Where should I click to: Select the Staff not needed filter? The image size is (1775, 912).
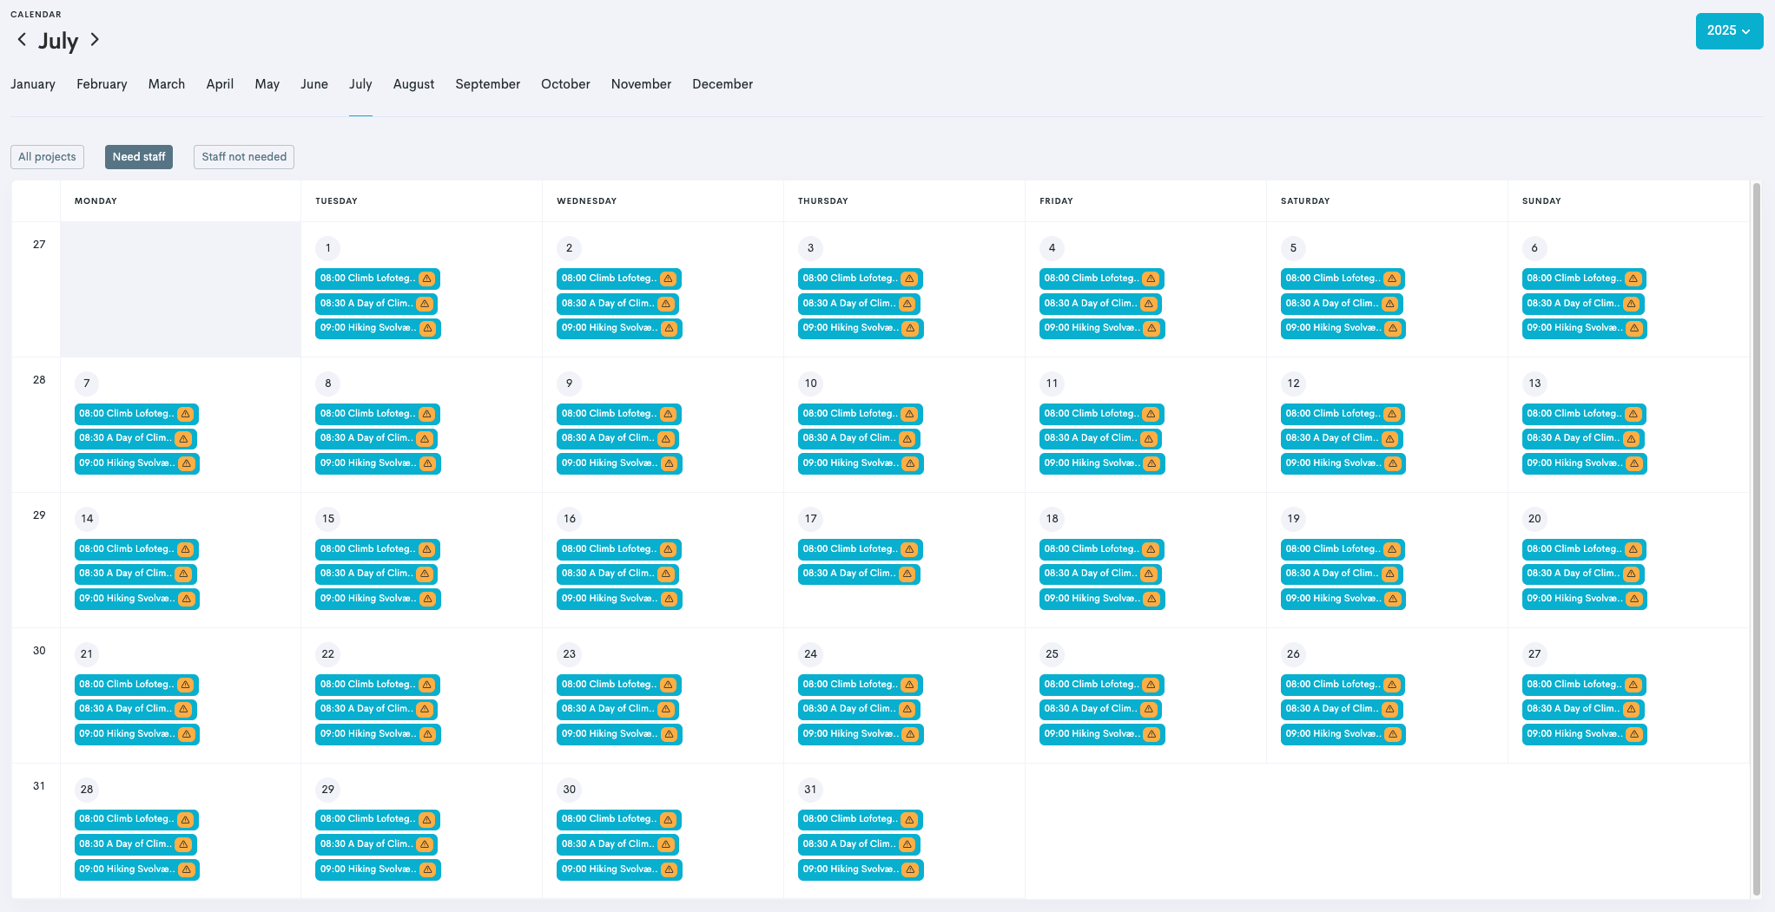tap(244, 157)
